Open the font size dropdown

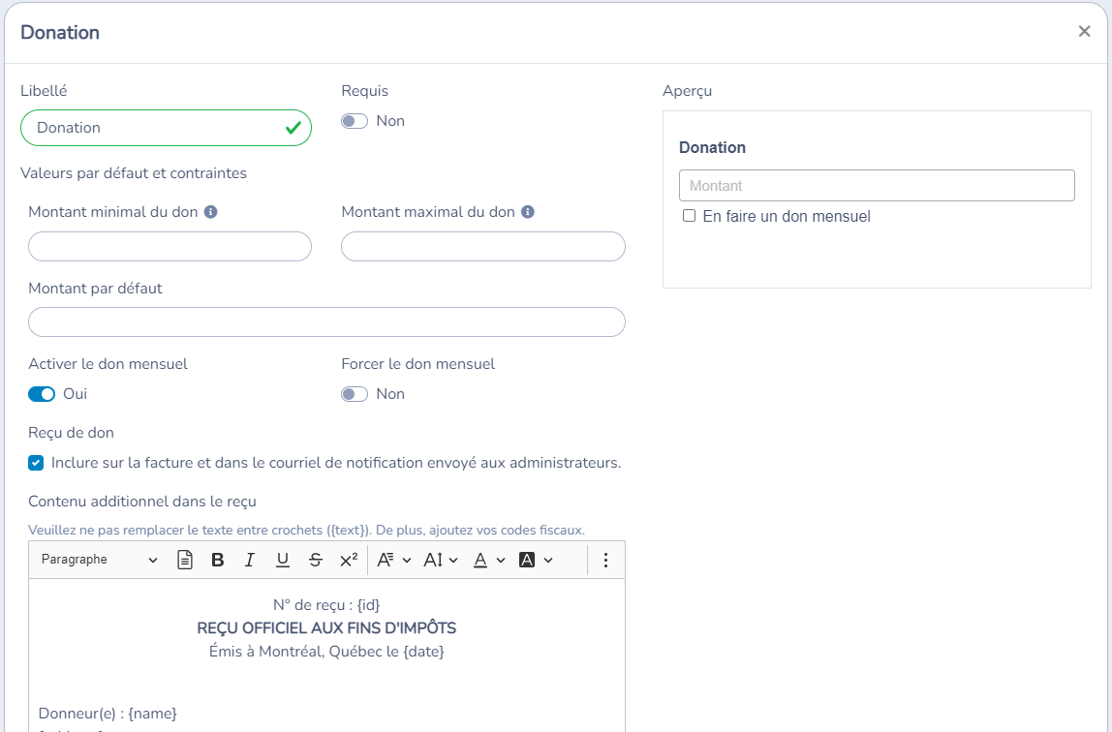pyautogui.click(x=441, y=560)
